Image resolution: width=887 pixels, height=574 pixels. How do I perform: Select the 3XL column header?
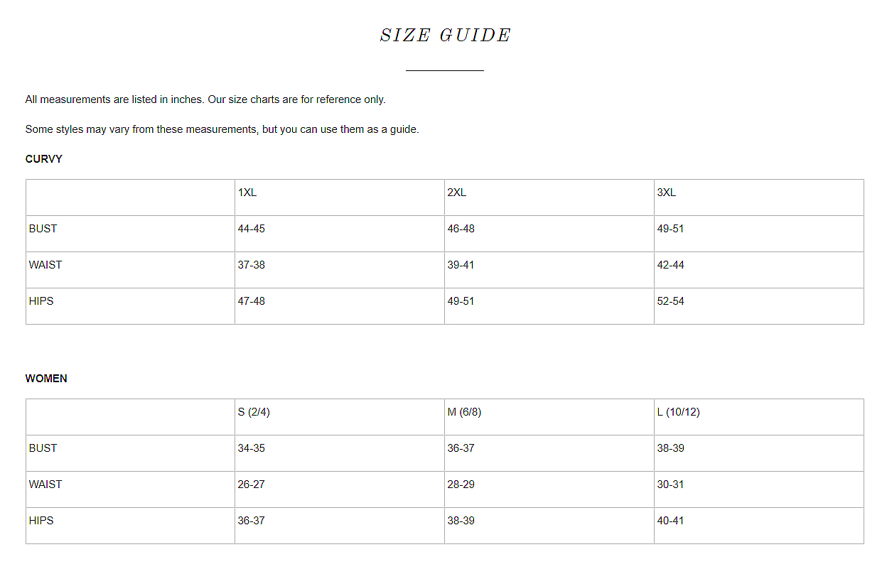click(667, 193)
